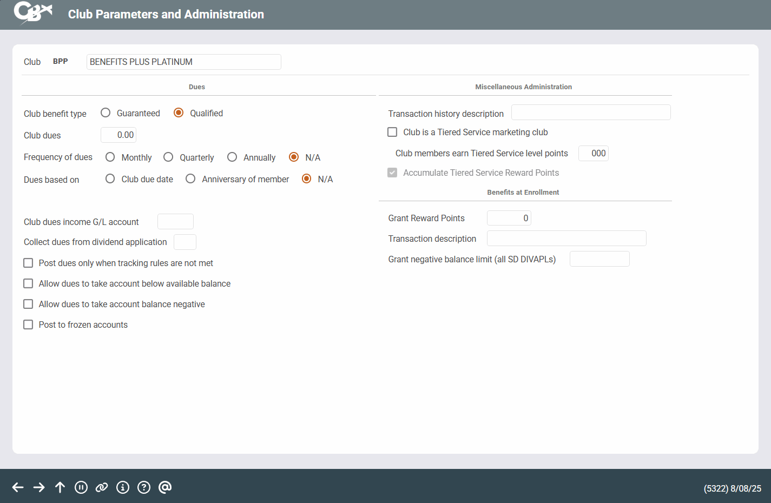Viewport: 771px width, 503px height.
Task: Click the @ symbol icon
Action: tap(165, 487)
